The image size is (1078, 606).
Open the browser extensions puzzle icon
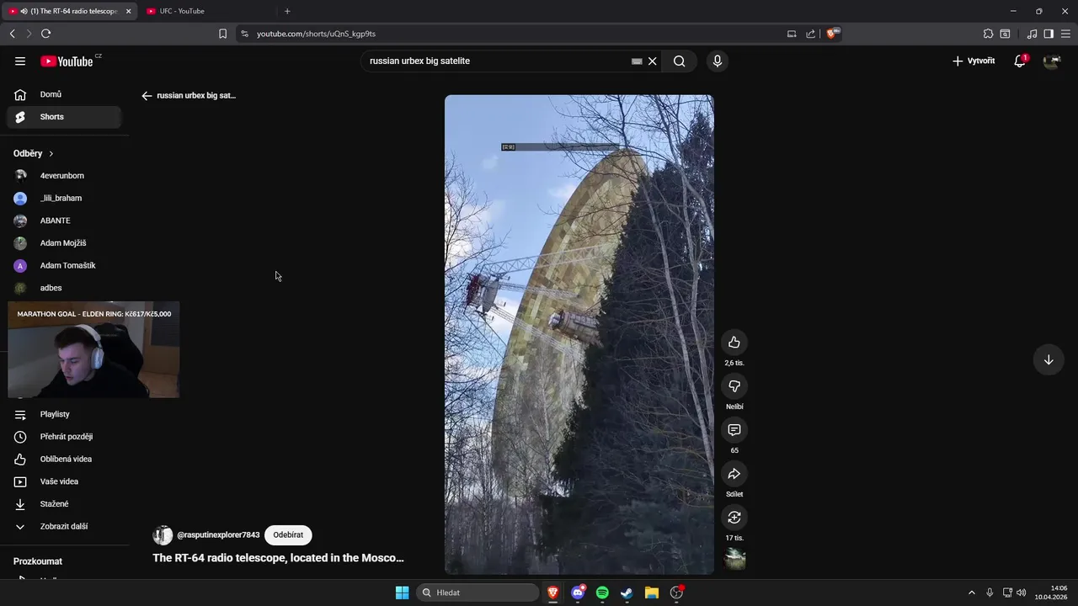pos(988,34)
